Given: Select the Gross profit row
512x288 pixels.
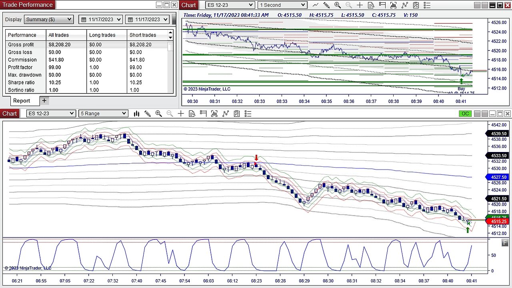Looking at the screenshot, I should (86, 45).
